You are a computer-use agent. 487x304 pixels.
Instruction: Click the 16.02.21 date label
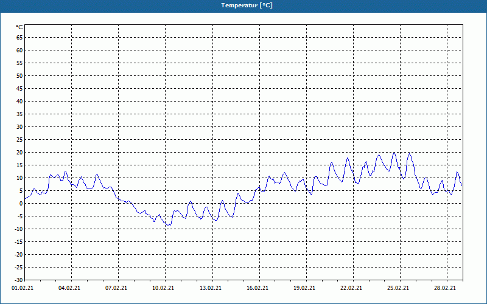(x=258, y=288)
